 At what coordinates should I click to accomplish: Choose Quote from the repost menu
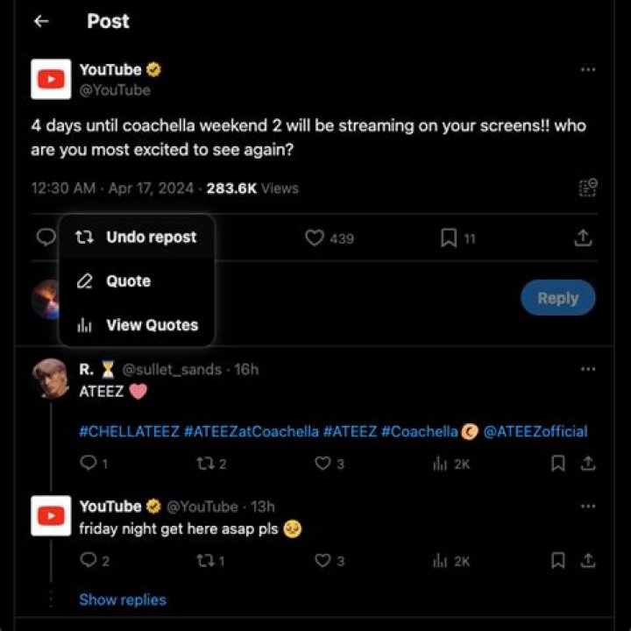[x=128, y=281]
